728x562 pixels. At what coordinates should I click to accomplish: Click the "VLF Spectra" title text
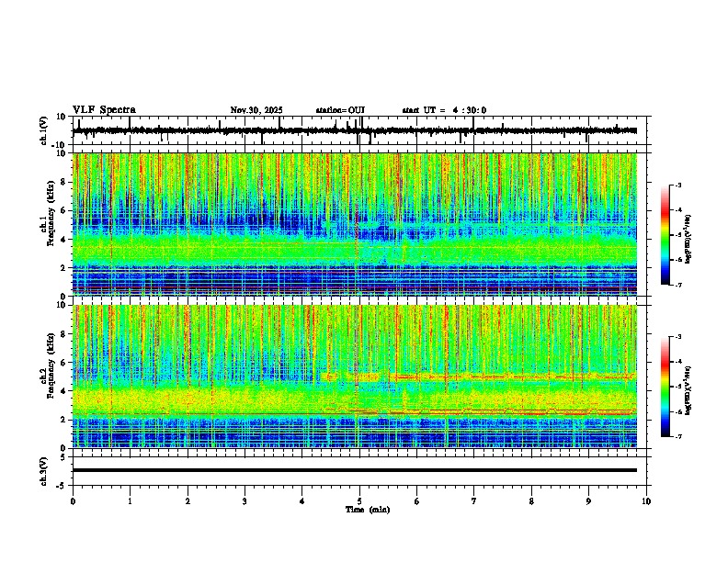click(104, 110)
